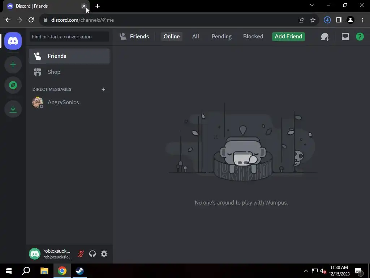Open Windows notification center icon

point(358,271)
